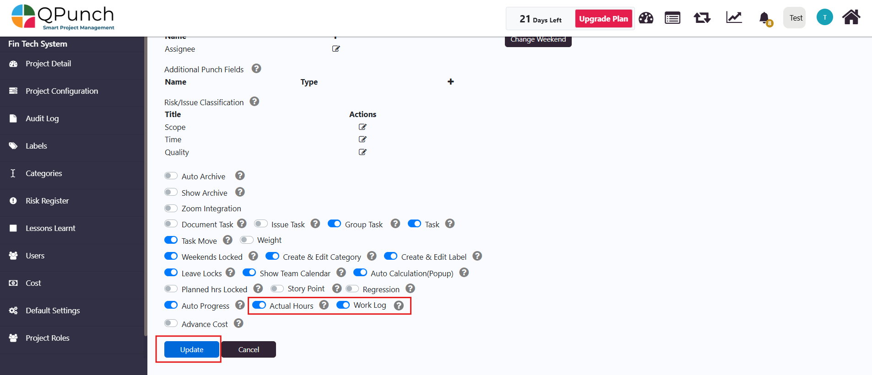Add a new Additional Punch Field
This screenshot has height=375, width=872.
pyautogui.click(x=451, y=82)
